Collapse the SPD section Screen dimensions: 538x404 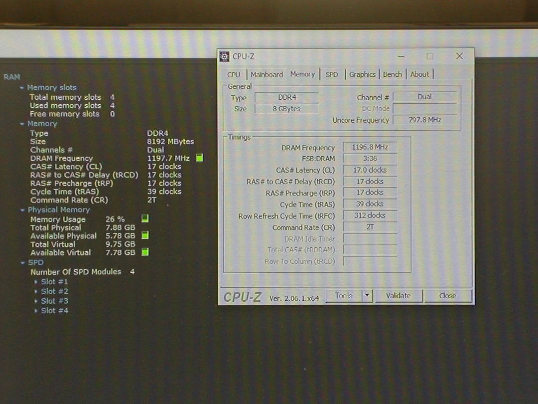coord(22,263)
